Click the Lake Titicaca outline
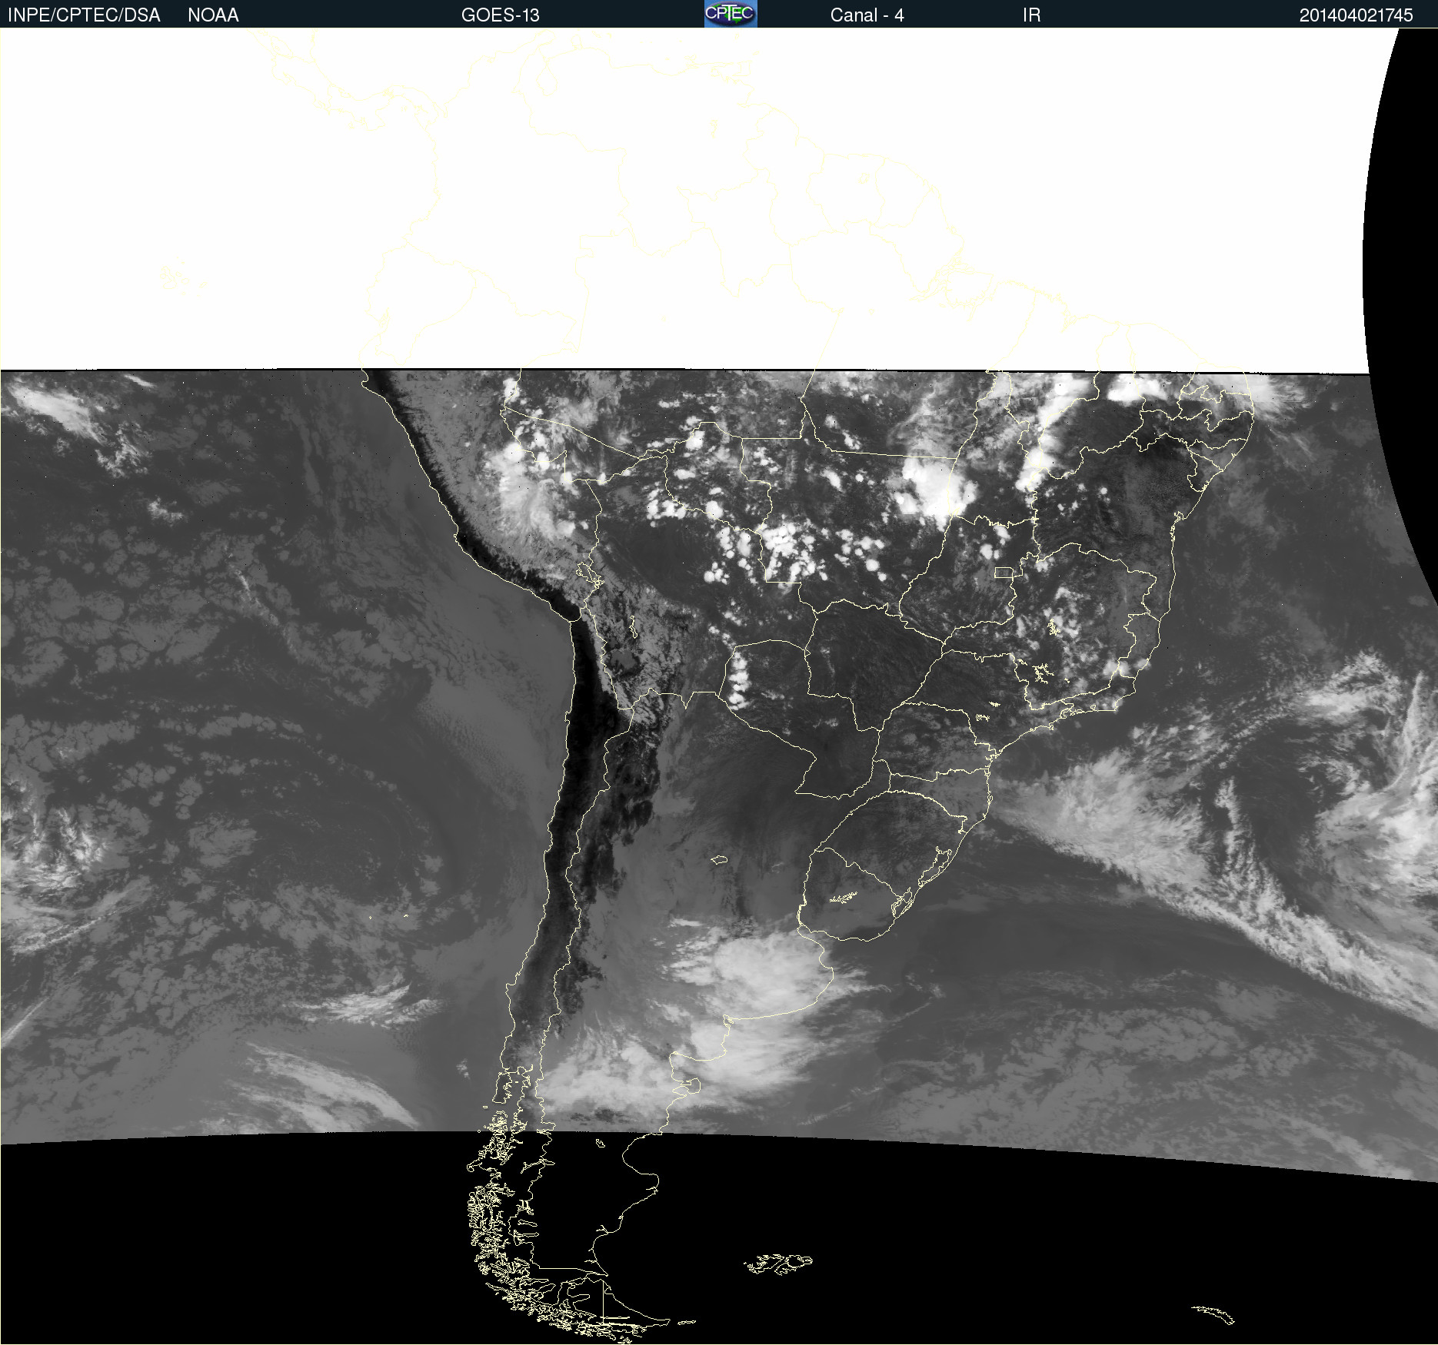The image size is (1438, 1345). coord(591,575)
